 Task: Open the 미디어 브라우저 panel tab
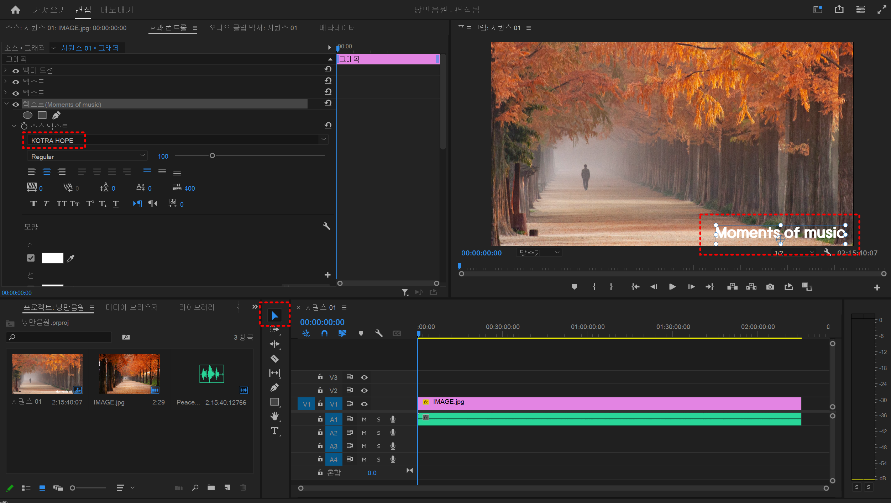[131, 307]
